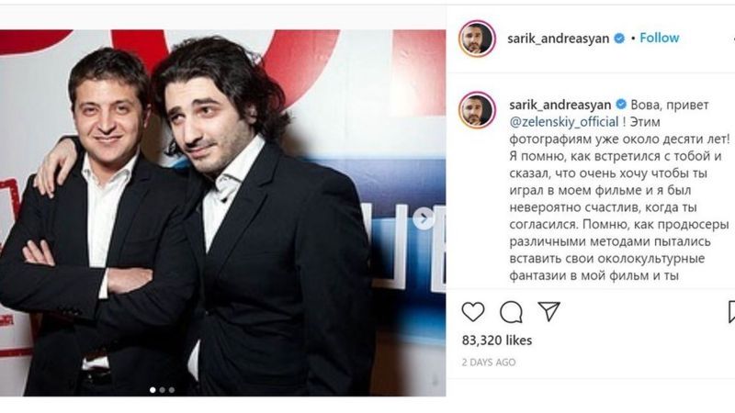Open comments with the speech bubble icon

click(x=511, y=312)
